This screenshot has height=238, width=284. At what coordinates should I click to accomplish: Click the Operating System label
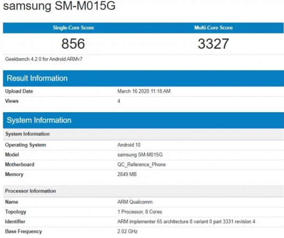coord(26,145)
